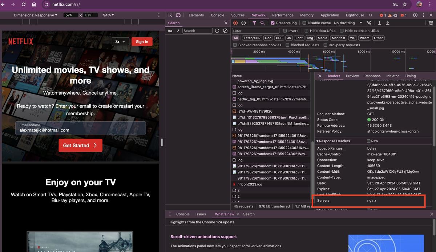
Task: Toggle the network filter funnel icon
Action: pos(254,23)
